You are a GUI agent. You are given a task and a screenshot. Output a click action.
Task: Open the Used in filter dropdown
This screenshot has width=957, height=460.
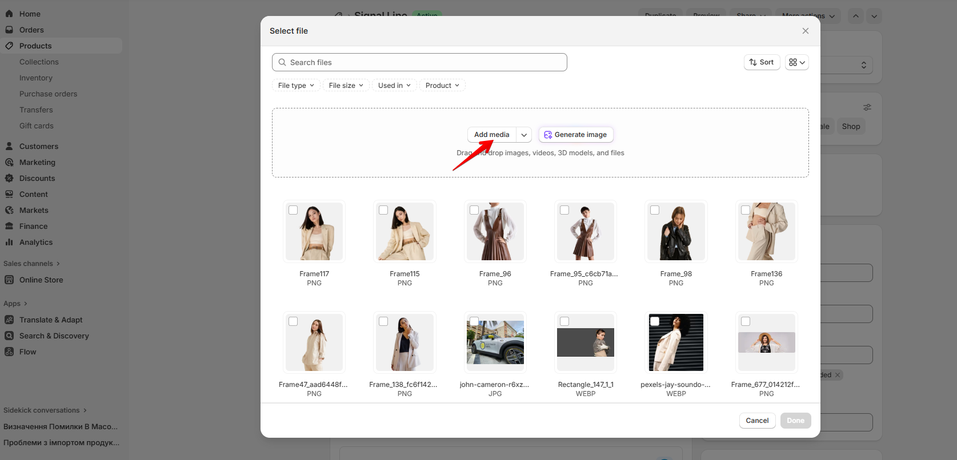[394, 86]
